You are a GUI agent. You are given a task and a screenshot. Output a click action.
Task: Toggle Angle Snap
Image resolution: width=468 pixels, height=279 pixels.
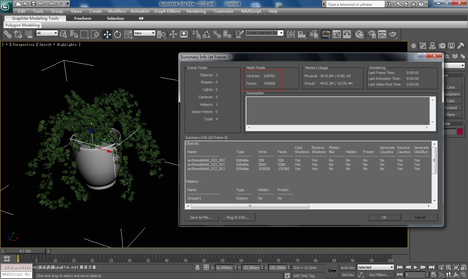tap(206, 34)
